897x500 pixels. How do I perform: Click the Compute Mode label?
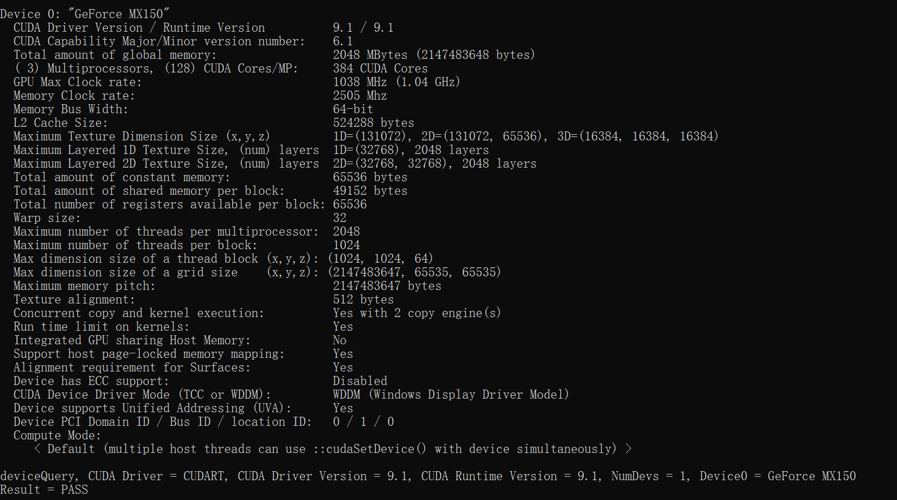(x=57, y=435)
